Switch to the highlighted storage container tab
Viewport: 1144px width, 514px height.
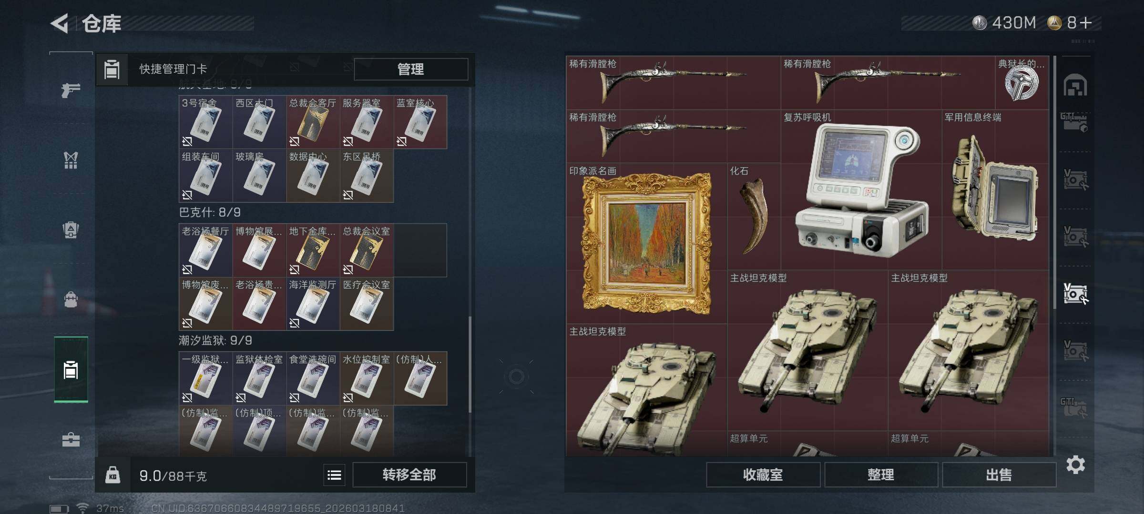(1075, 294)
